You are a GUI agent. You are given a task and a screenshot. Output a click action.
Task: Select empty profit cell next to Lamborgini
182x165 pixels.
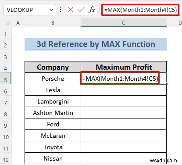tap(124, 101)
